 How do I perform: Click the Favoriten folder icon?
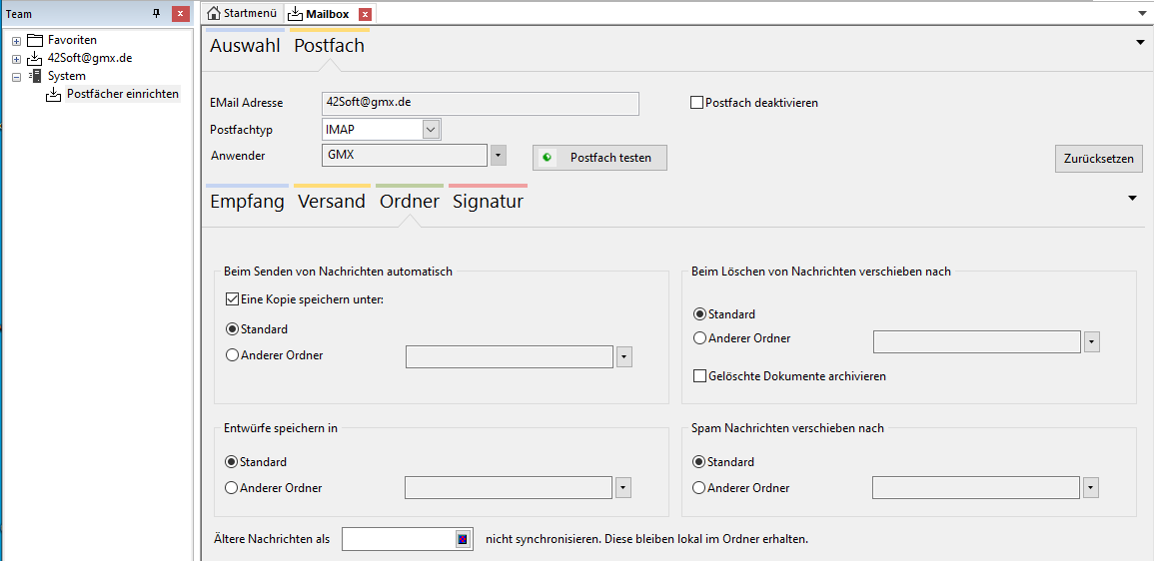tap(35, 40)
